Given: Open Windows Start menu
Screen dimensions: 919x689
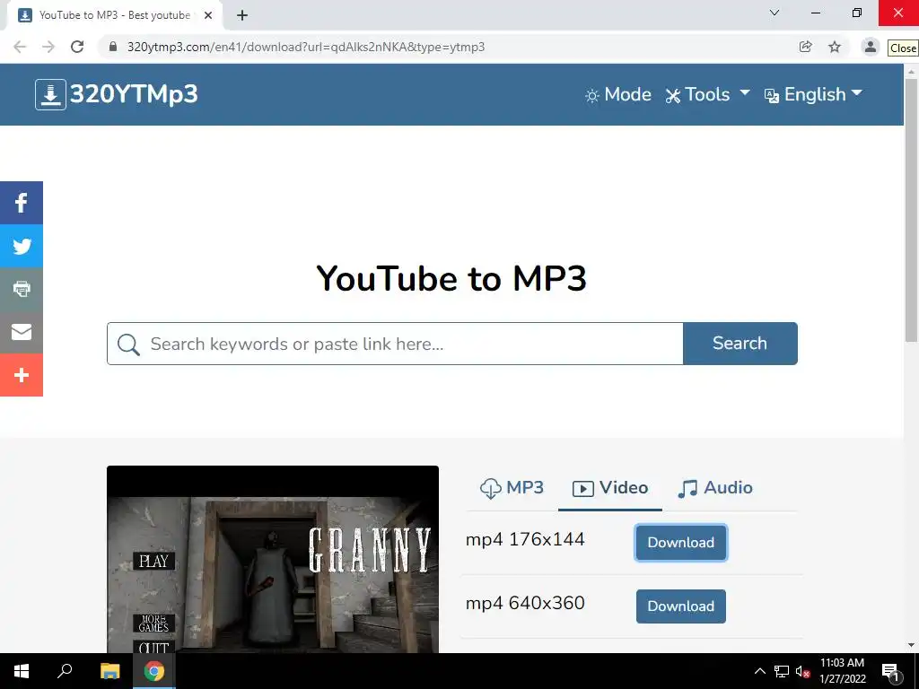Looking at the screenshot, I should pyautogui.click(x=22, y=671).
